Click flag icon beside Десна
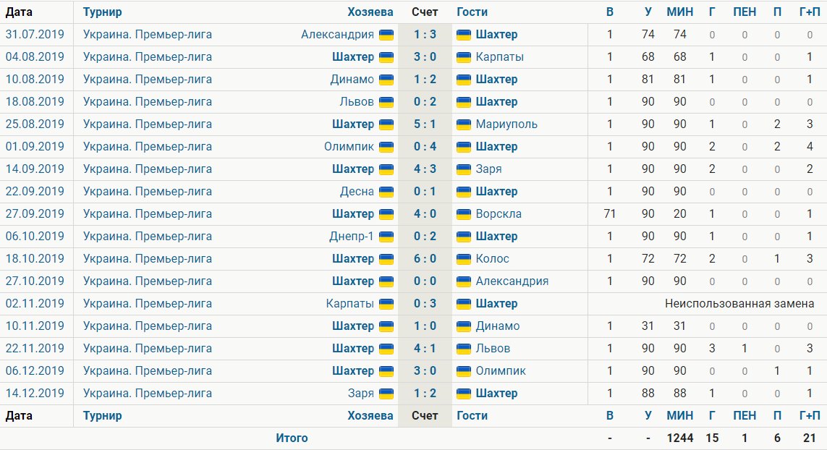827x450 pixels. click(386, 192)
